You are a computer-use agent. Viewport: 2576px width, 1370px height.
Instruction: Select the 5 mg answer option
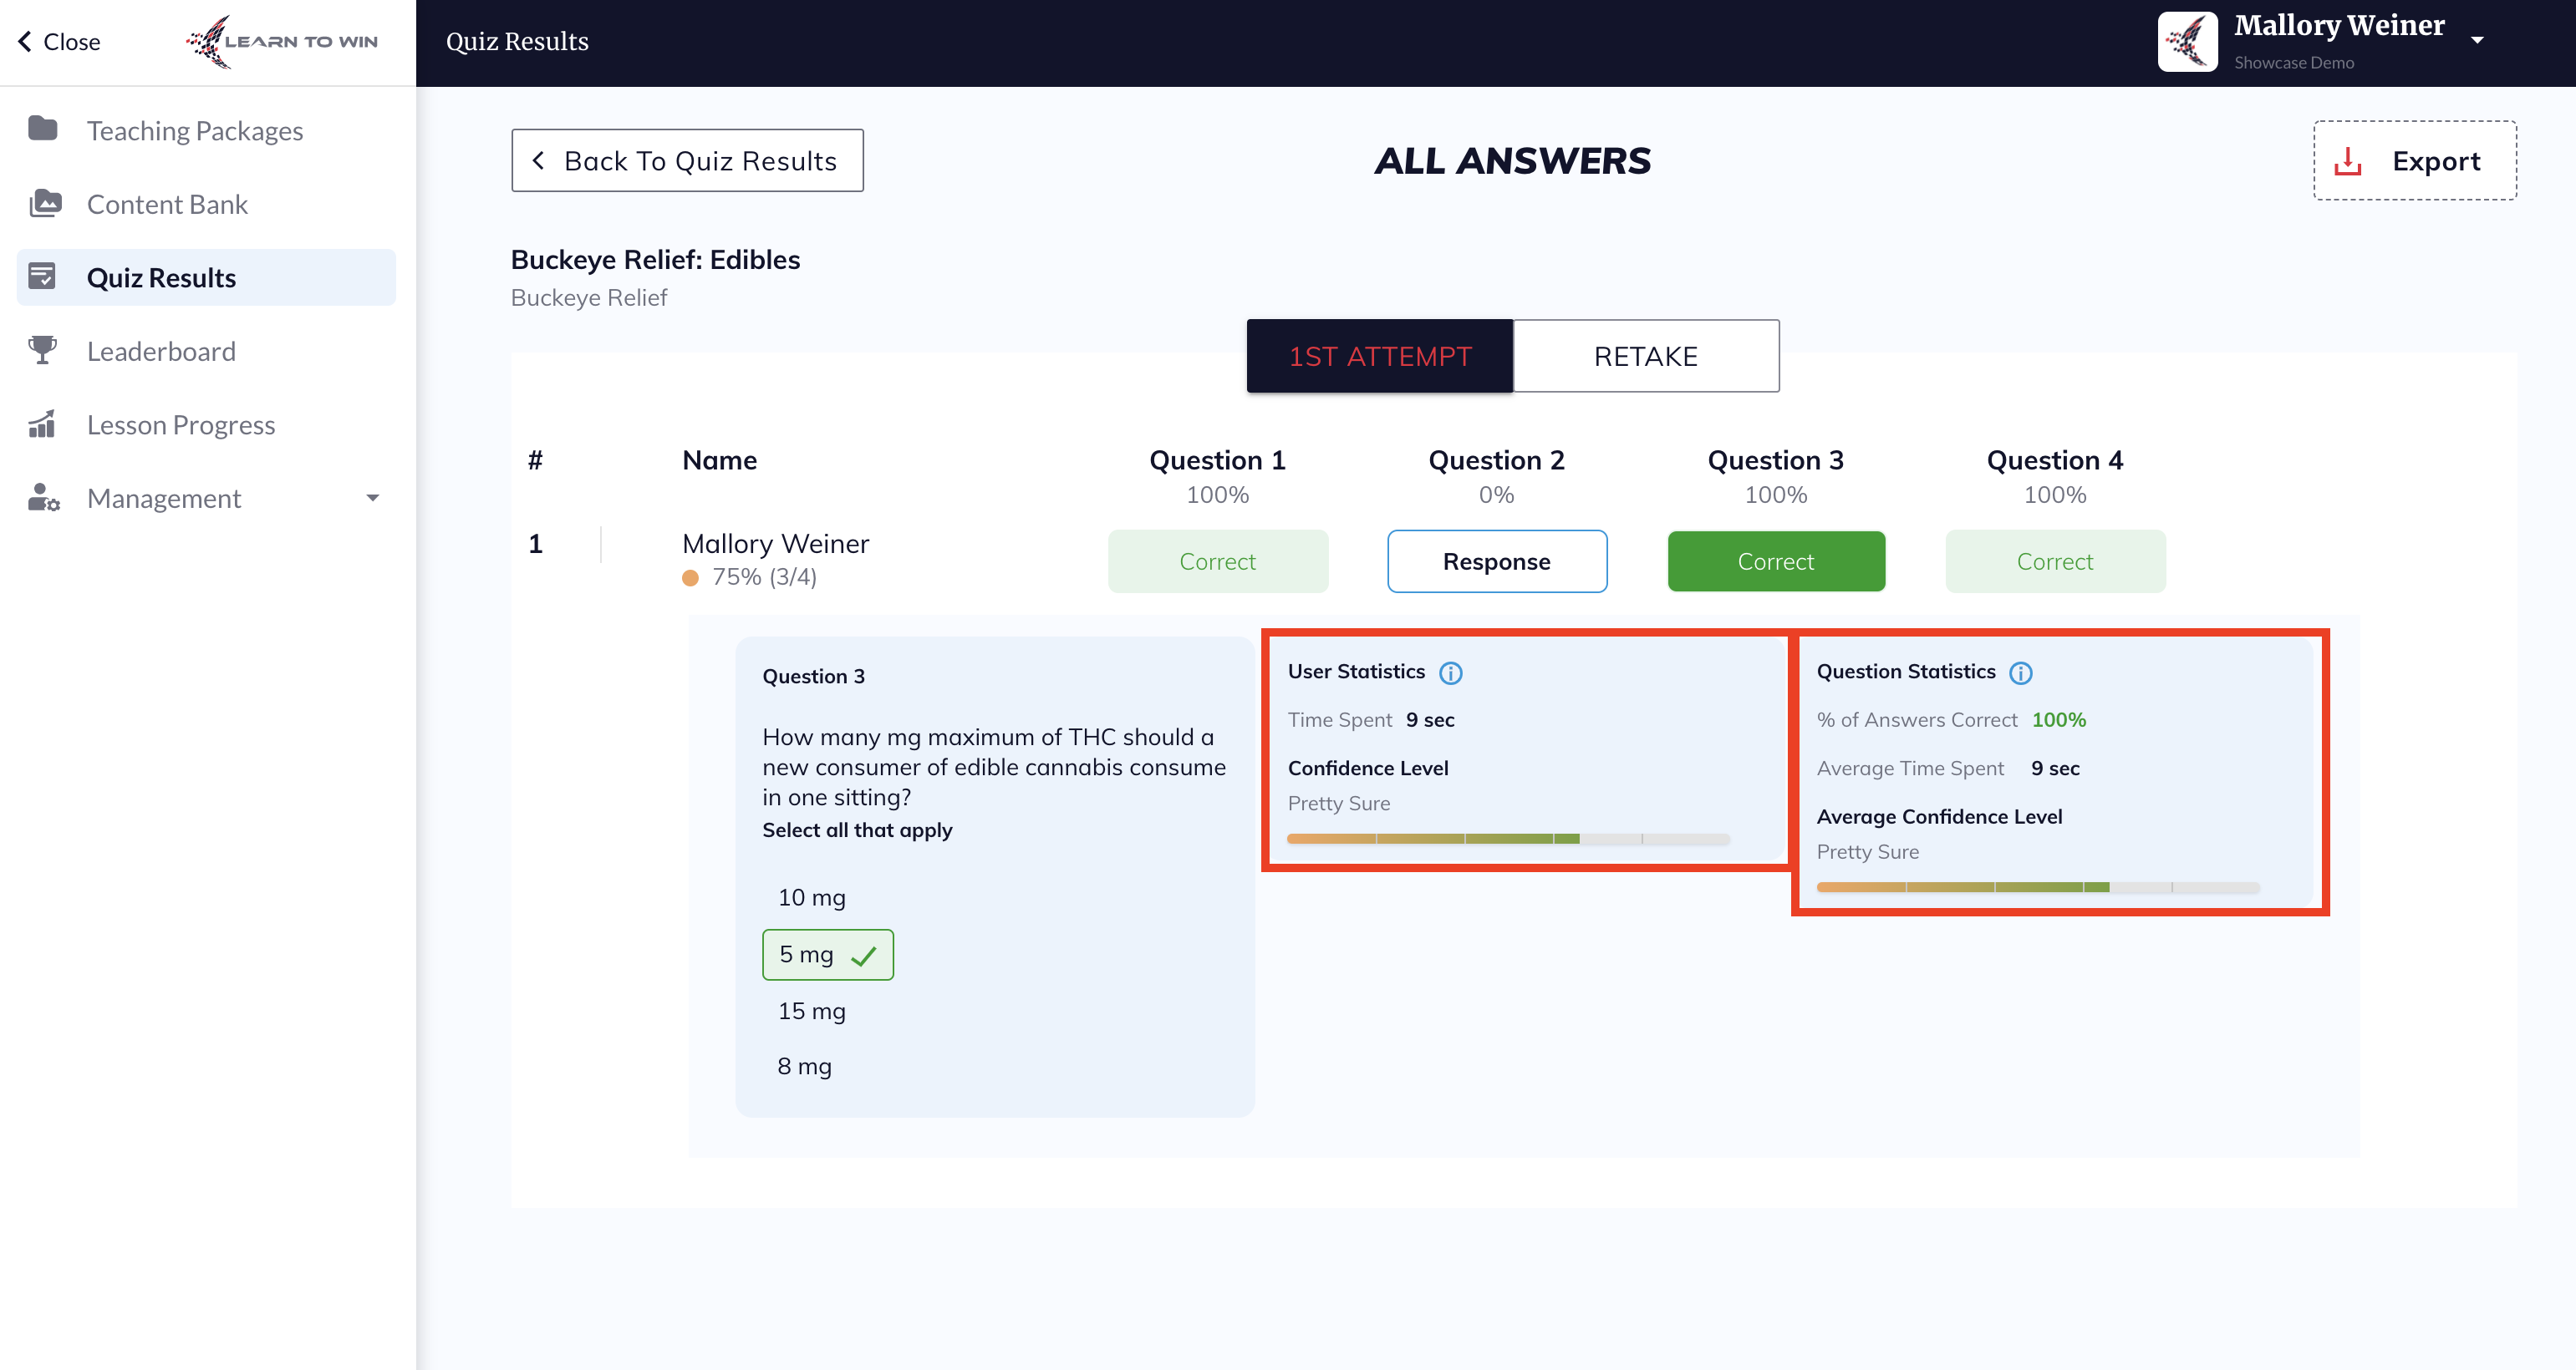coord(827,954)
